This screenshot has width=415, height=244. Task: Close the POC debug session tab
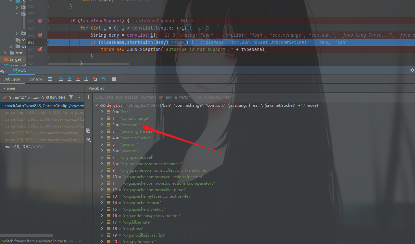click(30, 70)
